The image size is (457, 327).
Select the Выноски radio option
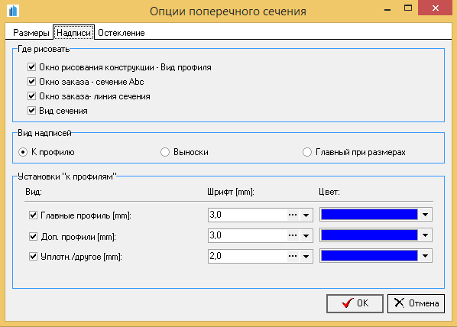click(x=164, y=152)
